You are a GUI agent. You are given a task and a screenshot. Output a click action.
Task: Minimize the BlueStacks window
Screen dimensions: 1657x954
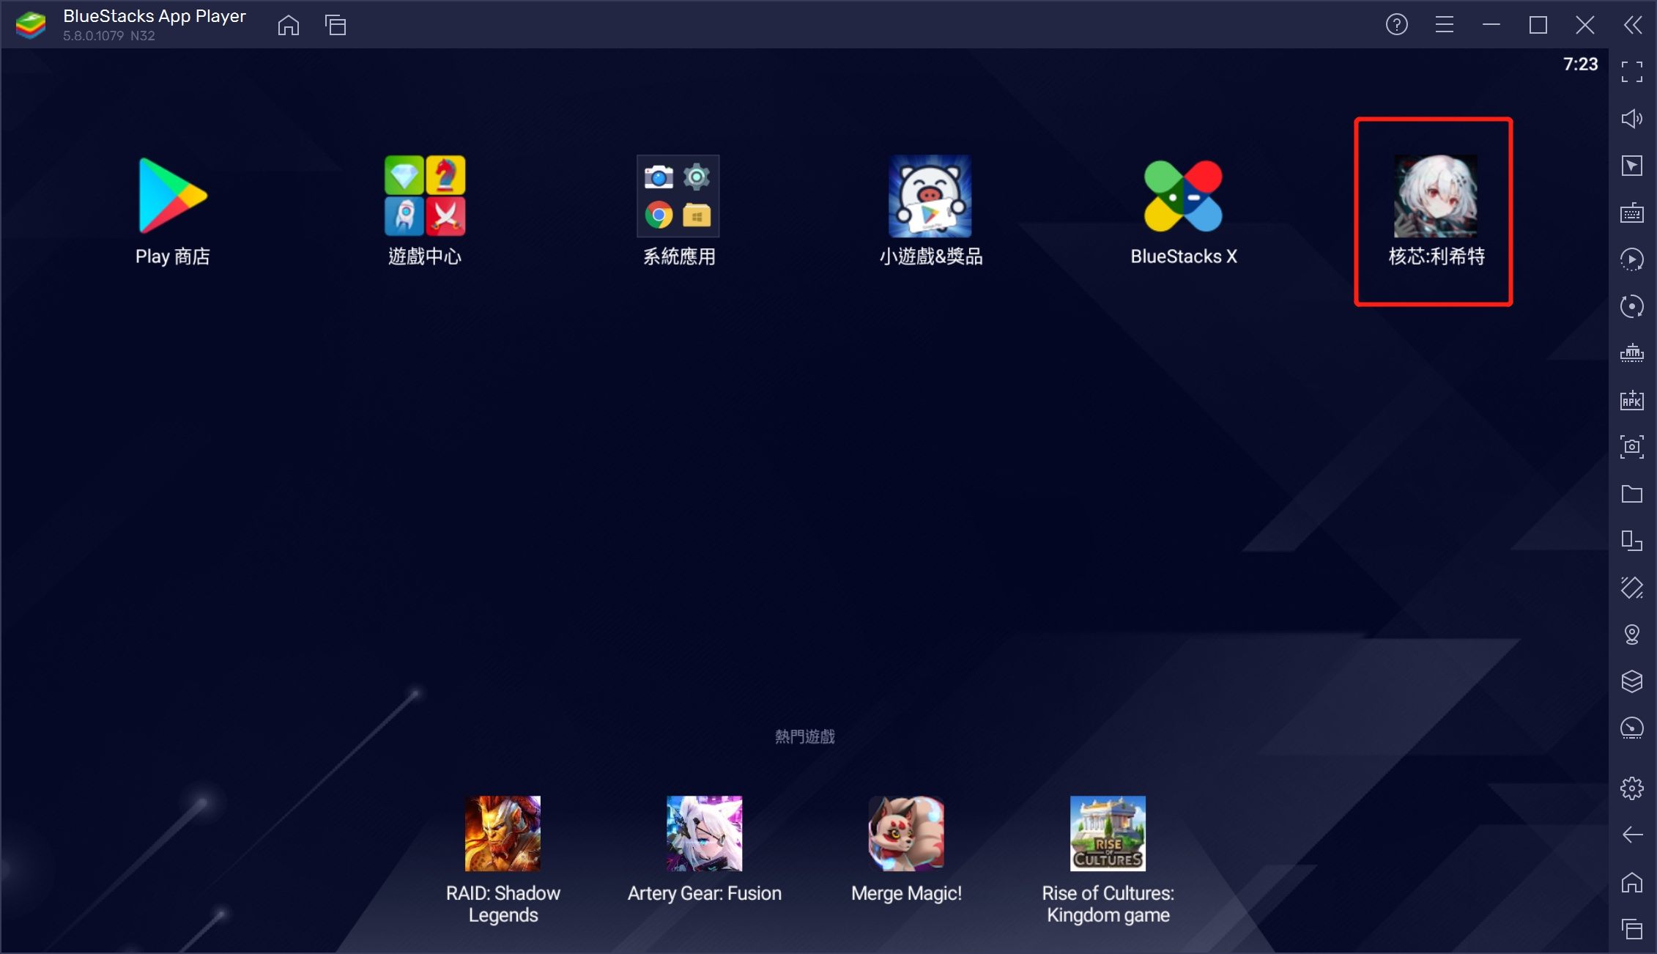coord(1491,25)
